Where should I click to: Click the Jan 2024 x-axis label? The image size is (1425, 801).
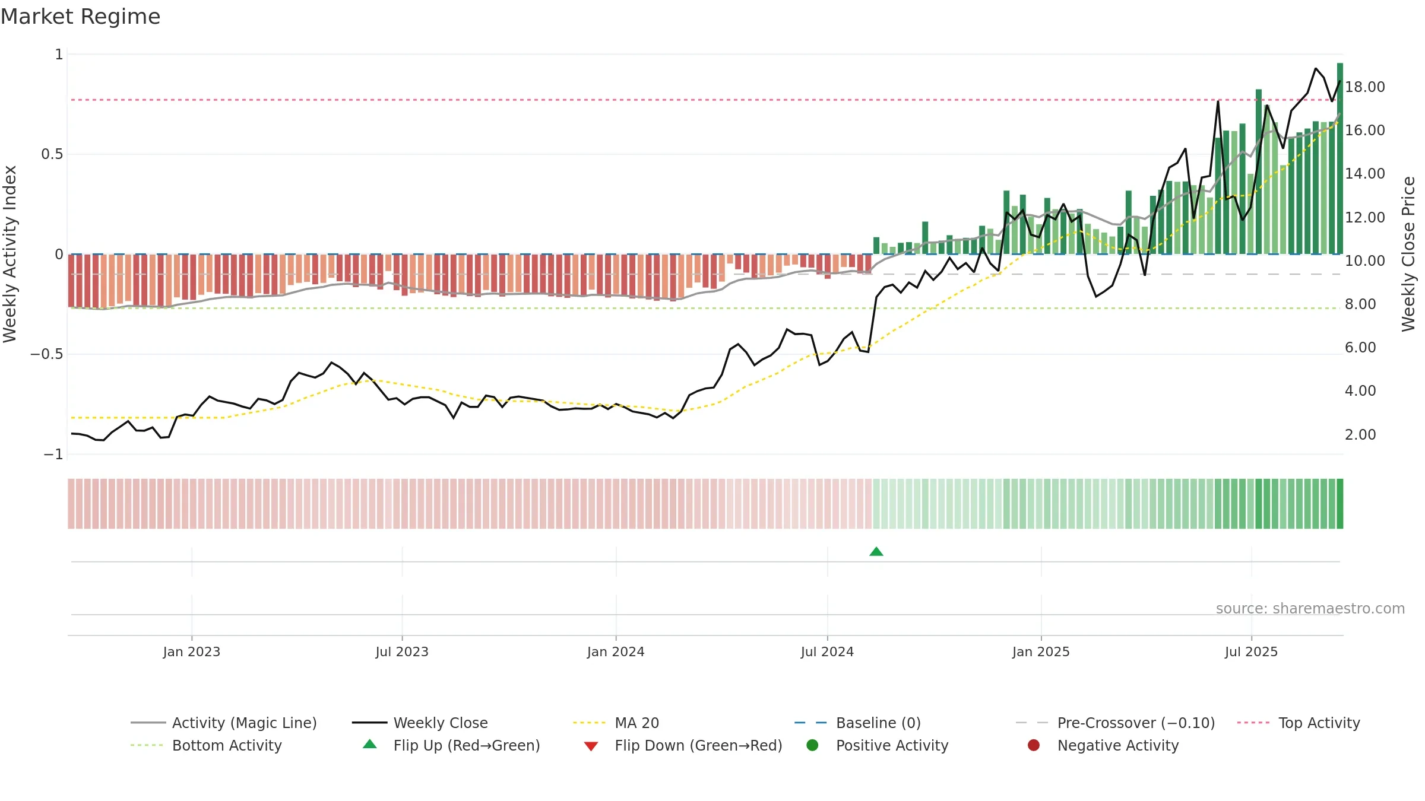pos(616,652)
